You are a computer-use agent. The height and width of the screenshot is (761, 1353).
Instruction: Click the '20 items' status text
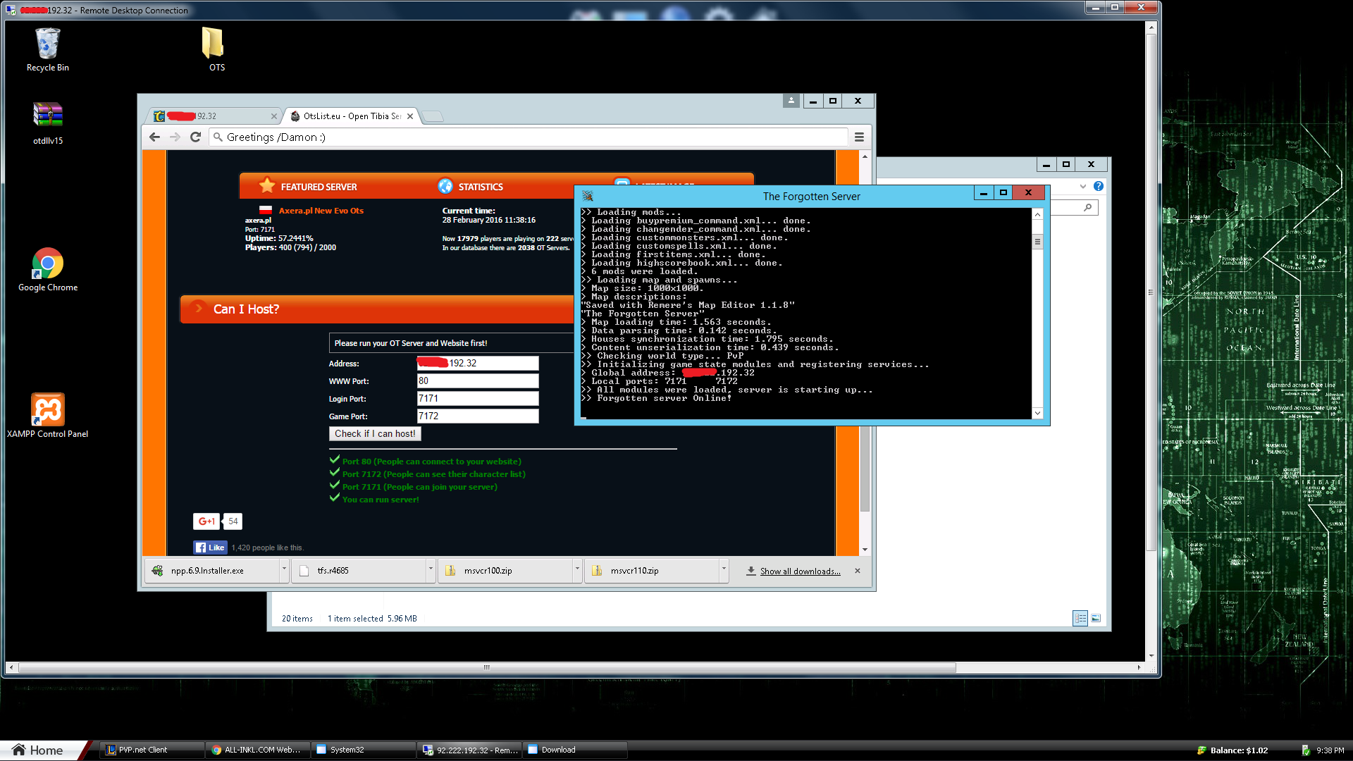[297, 619]
